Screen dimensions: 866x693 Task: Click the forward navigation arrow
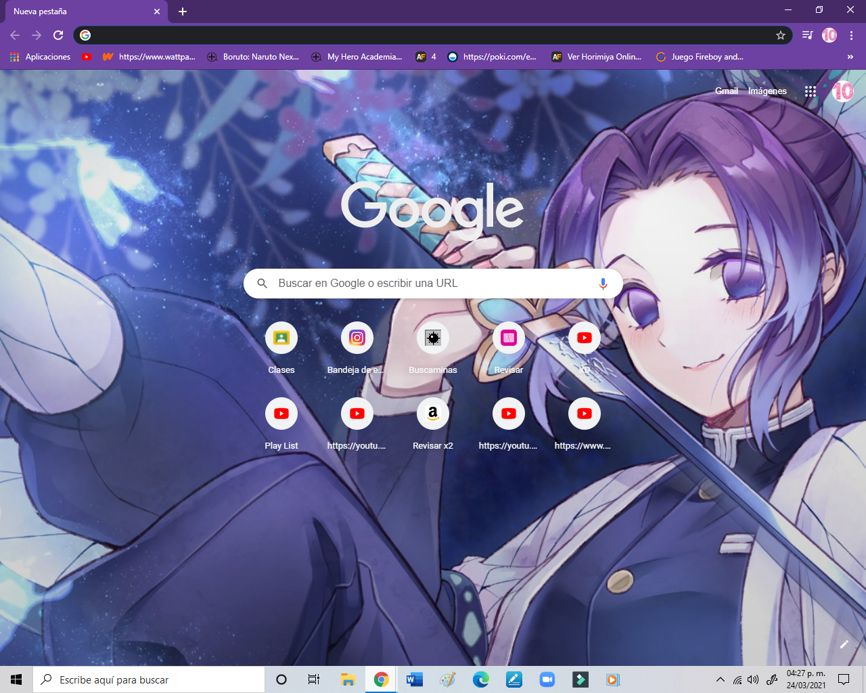click(37, 35)
